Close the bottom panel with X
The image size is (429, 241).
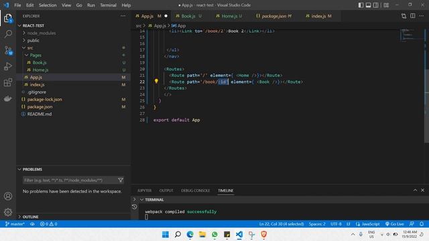click(x=423, y=190)
